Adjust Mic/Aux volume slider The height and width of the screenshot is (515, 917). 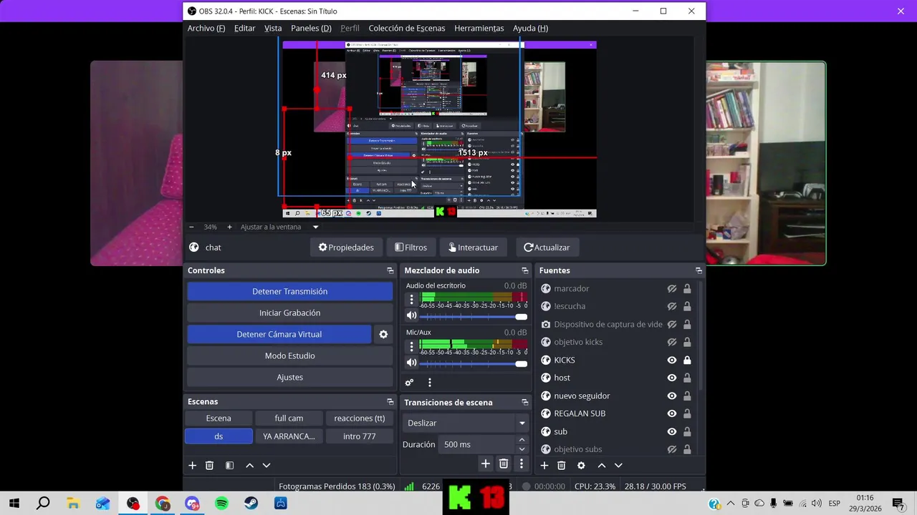click(x=474, y=363)
